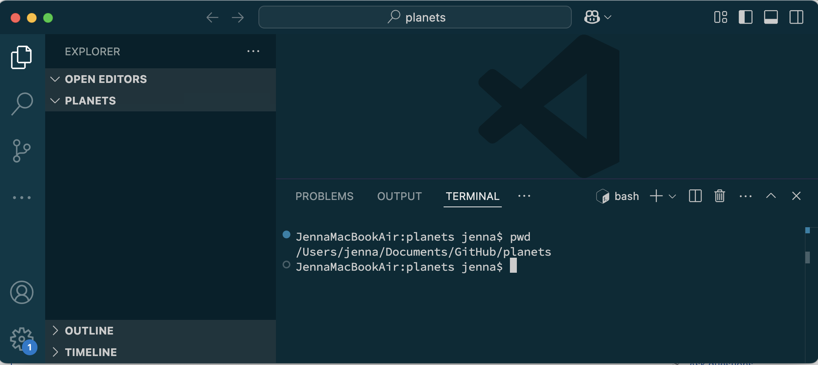This screenshot has height=365, width=818.
Task: Click the empty prompt command decoration circle
Action: pos(287,265)
